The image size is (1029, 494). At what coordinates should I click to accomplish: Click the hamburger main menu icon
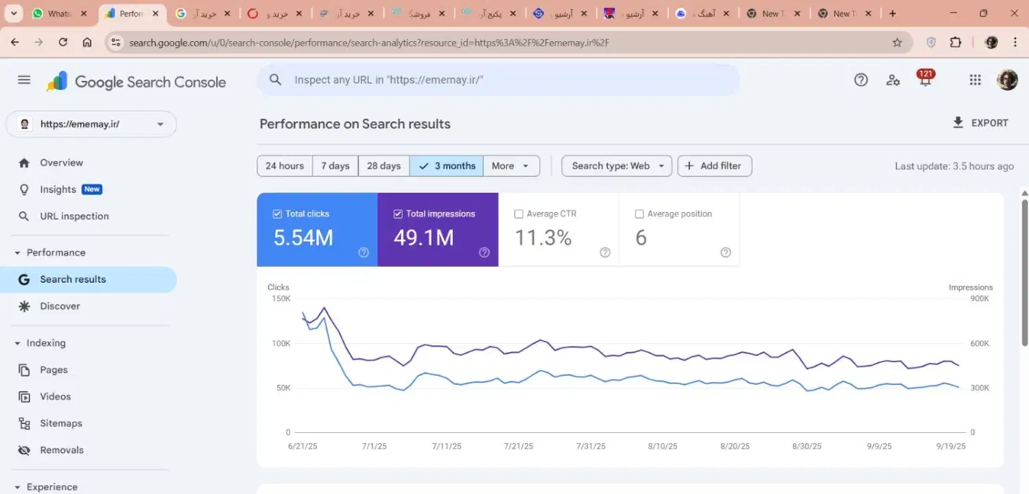point(24,80)
